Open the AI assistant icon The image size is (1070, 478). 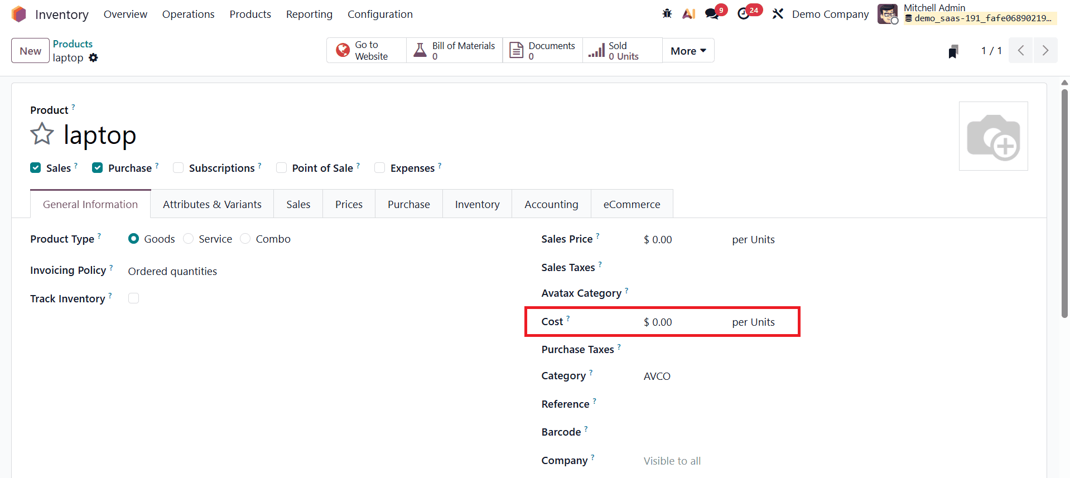(x=689, y=14)
